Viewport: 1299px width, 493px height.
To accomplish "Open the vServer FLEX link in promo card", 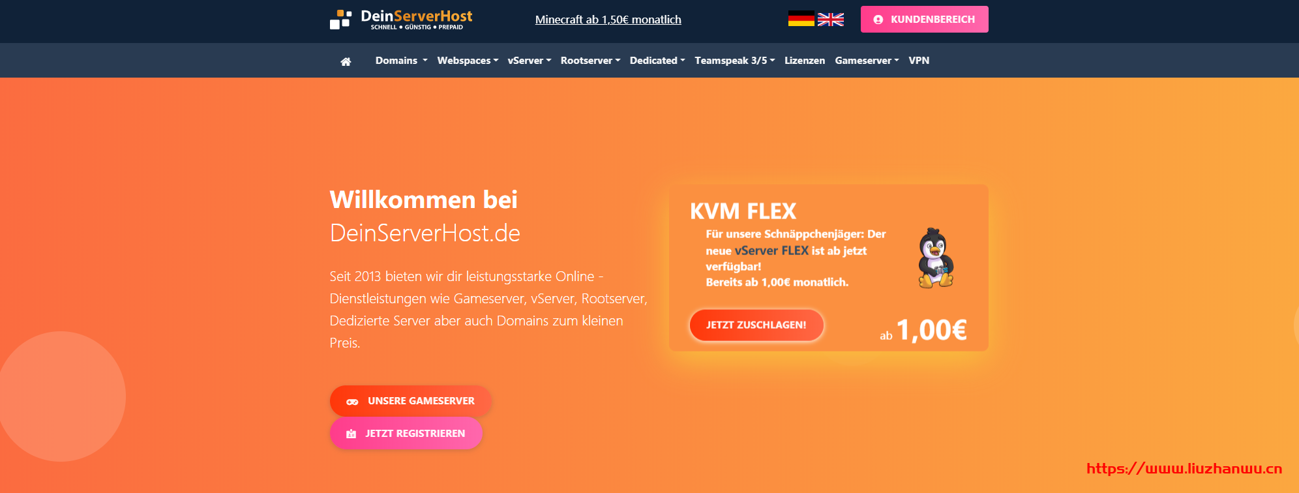I will (771, 251).
